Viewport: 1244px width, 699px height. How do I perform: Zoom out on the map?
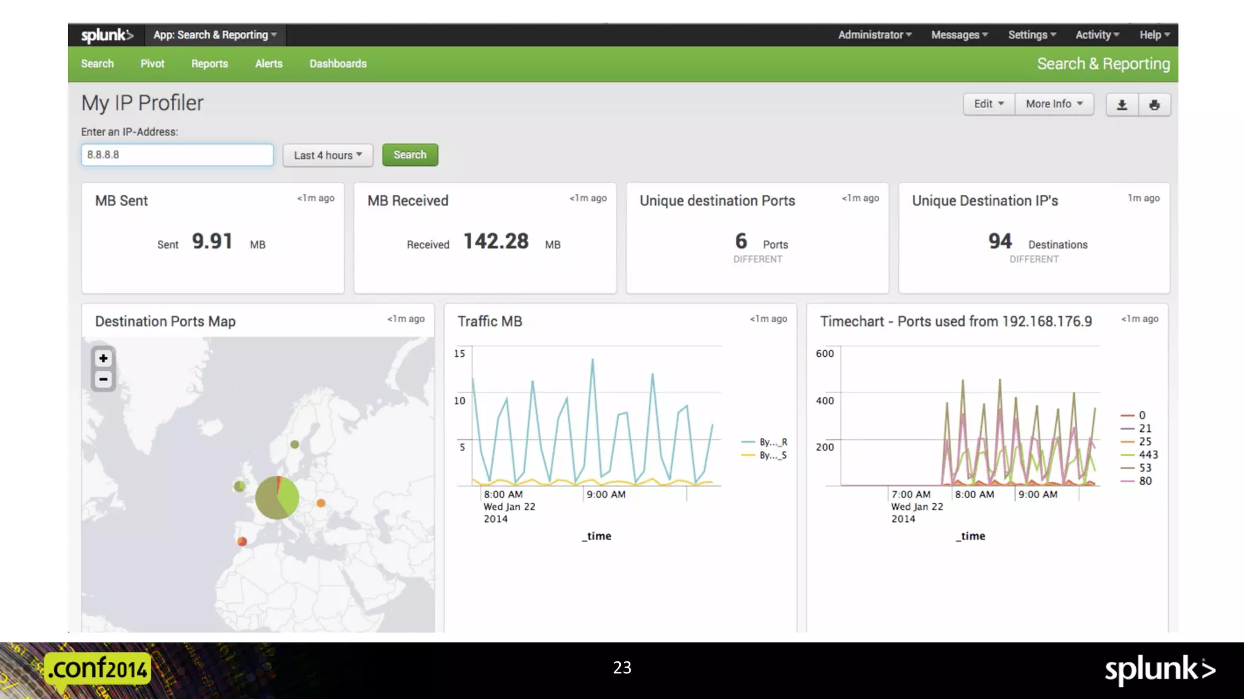(103, 380)
